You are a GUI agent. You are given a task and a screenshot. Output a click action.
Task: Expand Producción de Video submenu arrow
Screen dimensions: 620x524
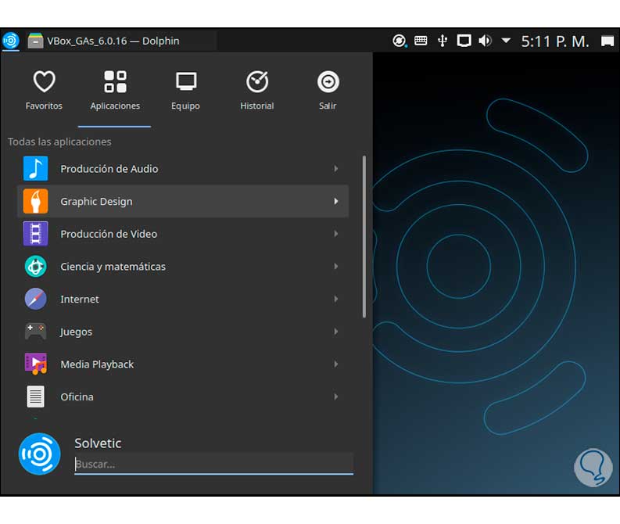tap(335, 234)
